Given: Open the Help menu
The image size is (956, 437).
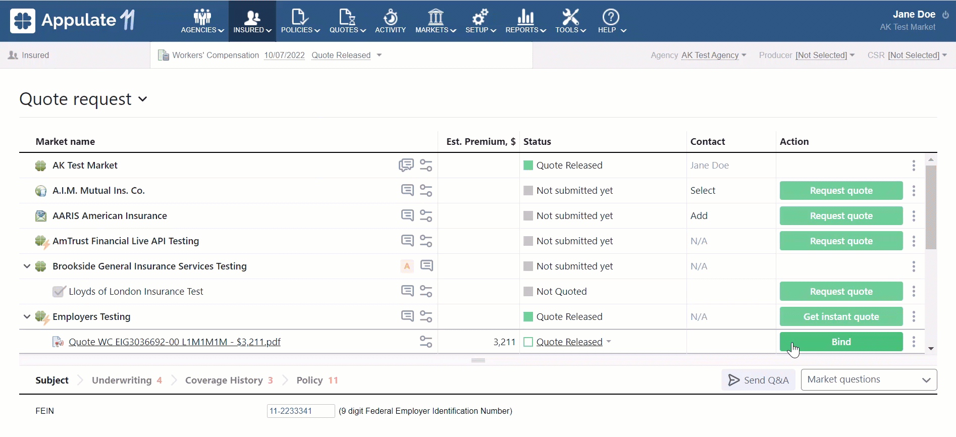Looking at the screenshot, I should [611, 21].
